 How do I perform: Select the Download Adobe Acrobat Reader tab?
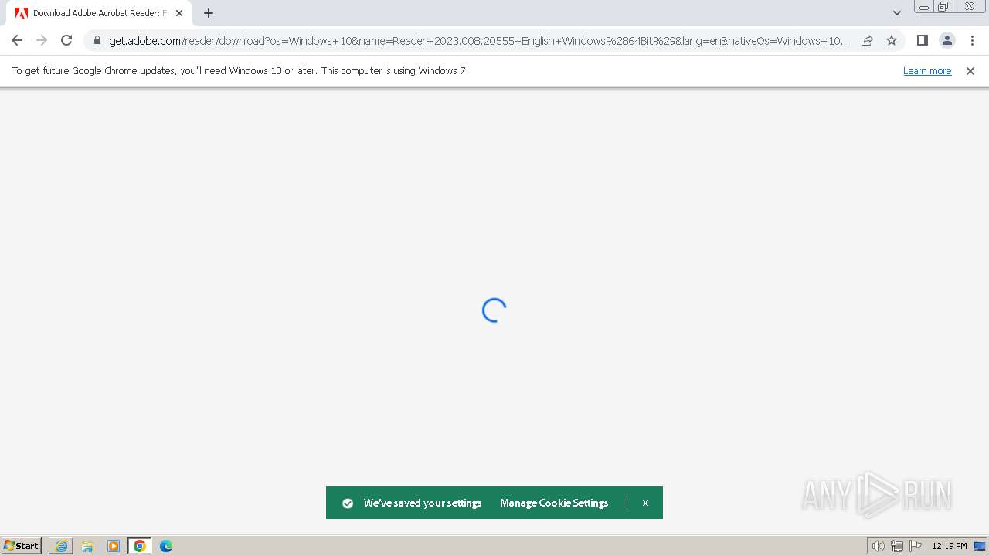(x=98, y=13)
